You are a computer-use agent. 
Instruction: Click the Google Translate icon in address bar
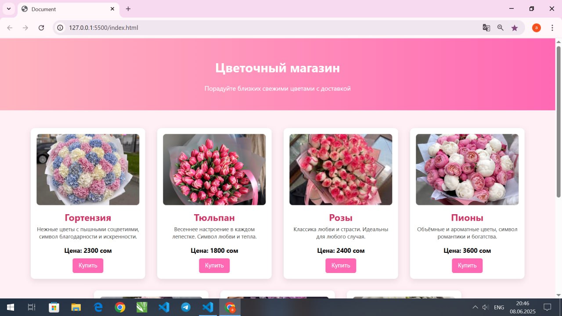pos(486,28)
